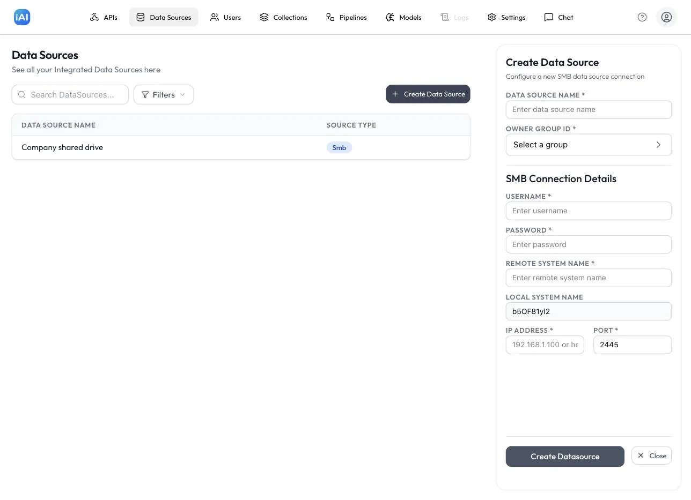The image size is (691, 500).
Task: Open the Models tab
Action: pos(403,17)
